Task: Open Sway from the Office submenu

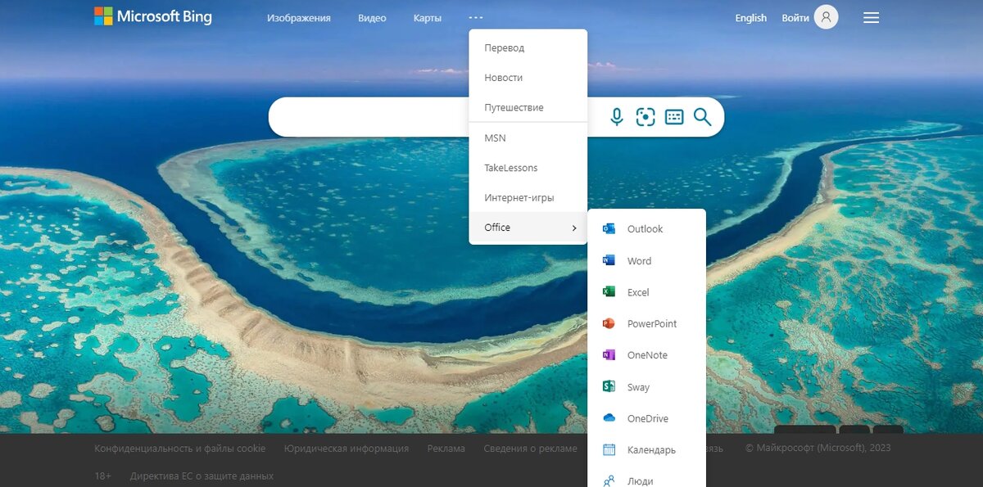Action: 646,387
